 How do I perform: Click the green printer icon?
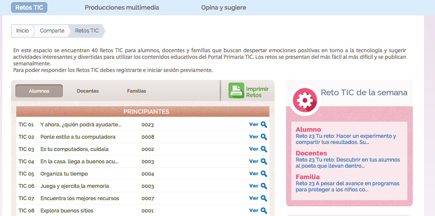[236, 90]
